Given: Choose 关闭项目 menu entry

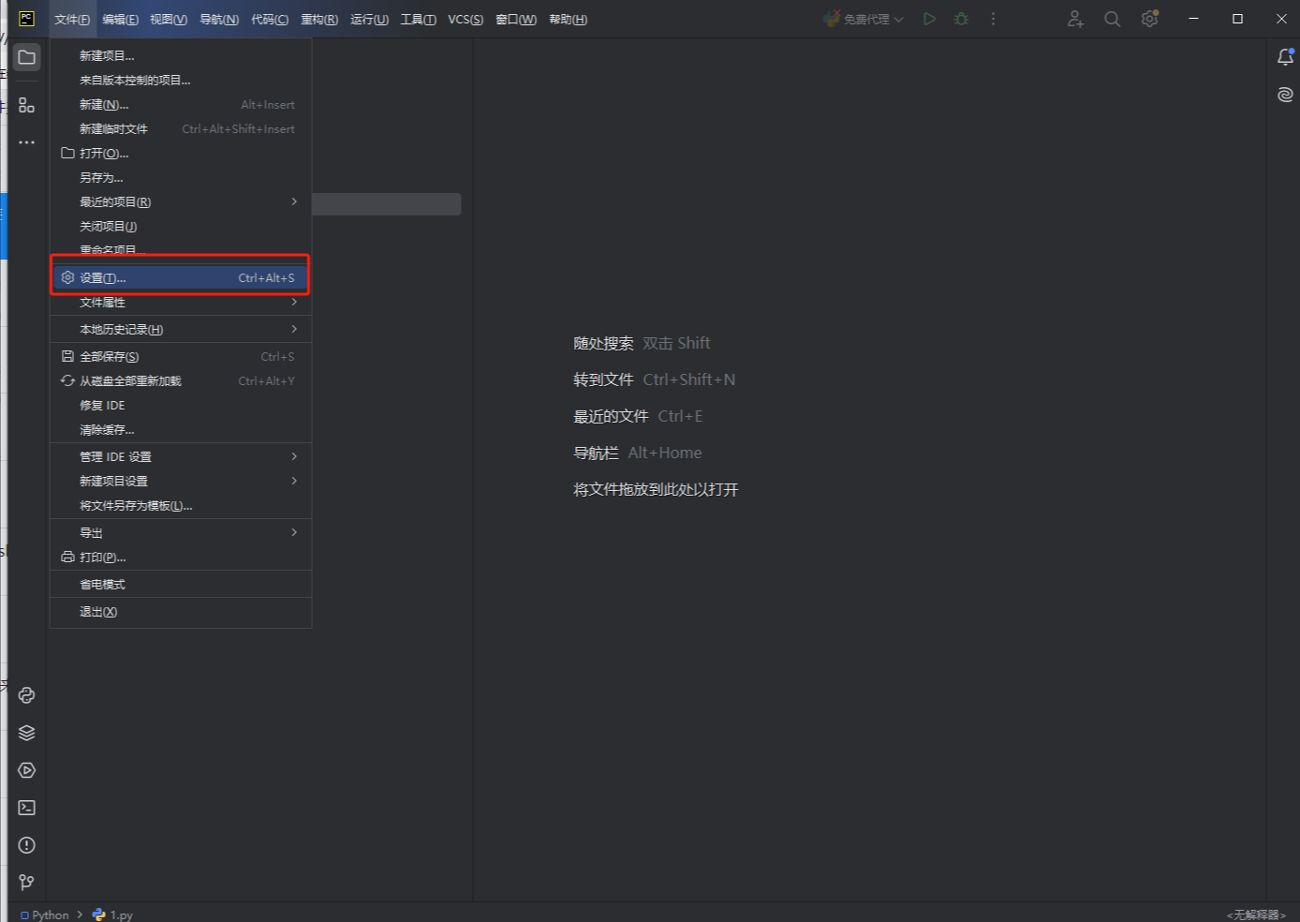Looking at the screenshot, I should 181,226.
